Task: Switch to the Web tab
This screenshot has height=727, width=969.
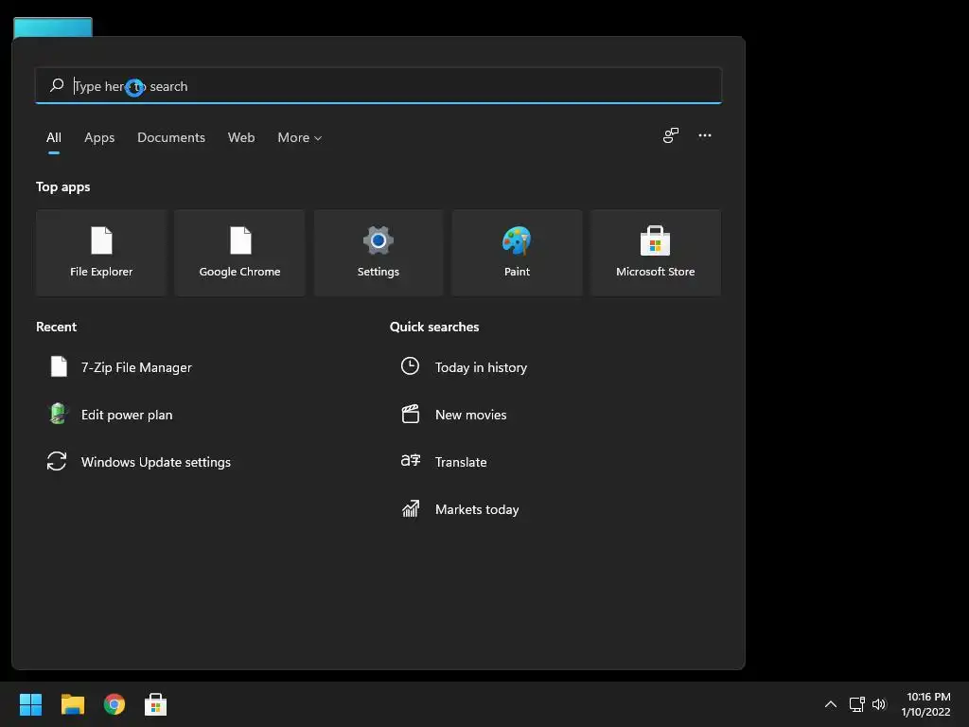Action: [241, 138]
